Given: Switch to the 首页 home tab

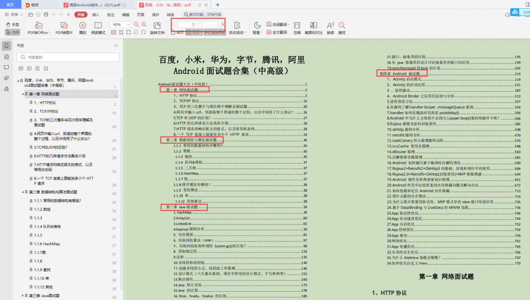Looking at the screenshot, I should pos(10,5).
